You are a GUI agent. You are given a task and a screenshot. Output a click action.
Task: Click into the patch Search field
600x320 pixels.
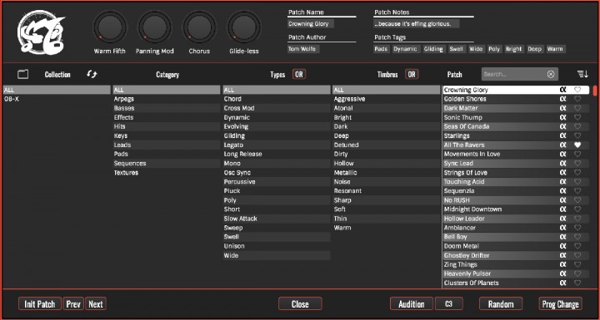point(514,74)
